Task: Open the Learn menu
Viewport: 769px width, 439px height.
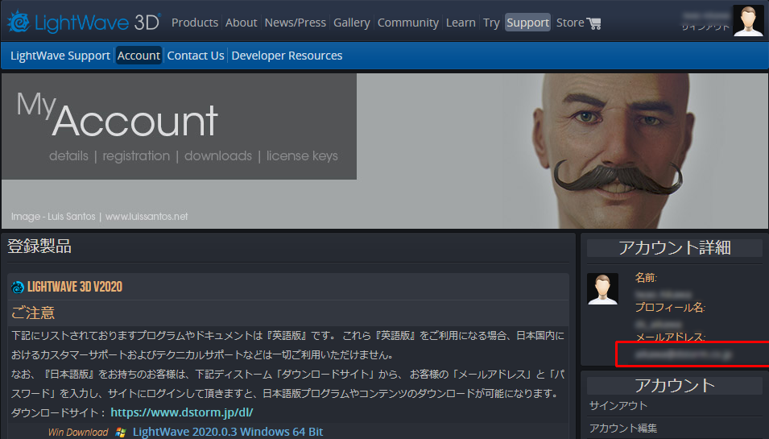Action: (x=461, y=23)
